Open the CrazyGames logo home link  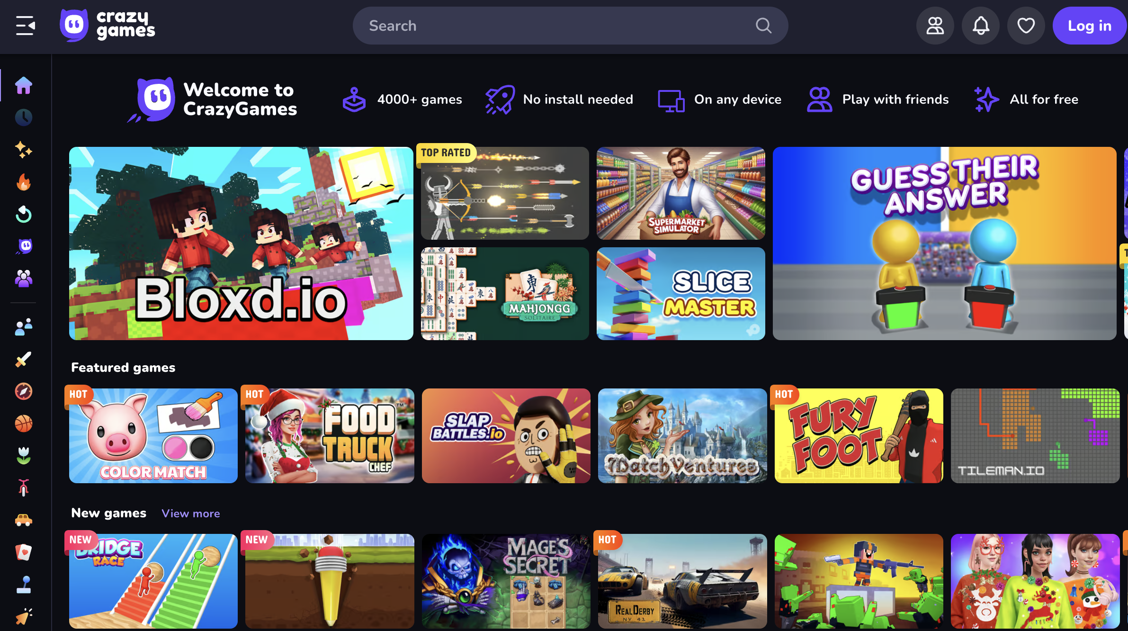pos(107,26)
